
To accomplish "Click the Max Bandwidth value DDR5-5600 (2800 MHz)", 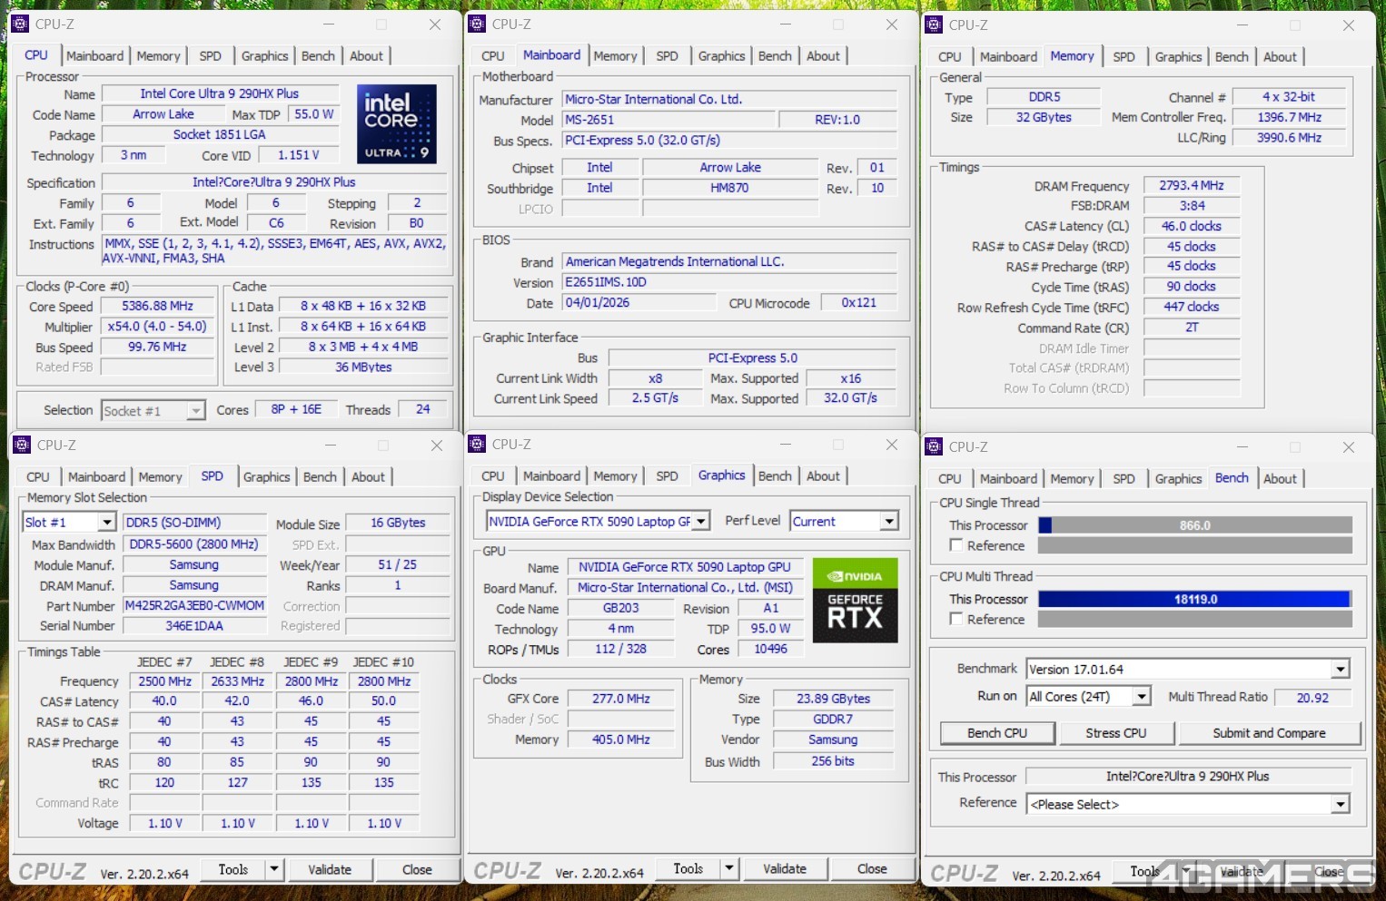I will pyautogui.click(x=194, y=544).
